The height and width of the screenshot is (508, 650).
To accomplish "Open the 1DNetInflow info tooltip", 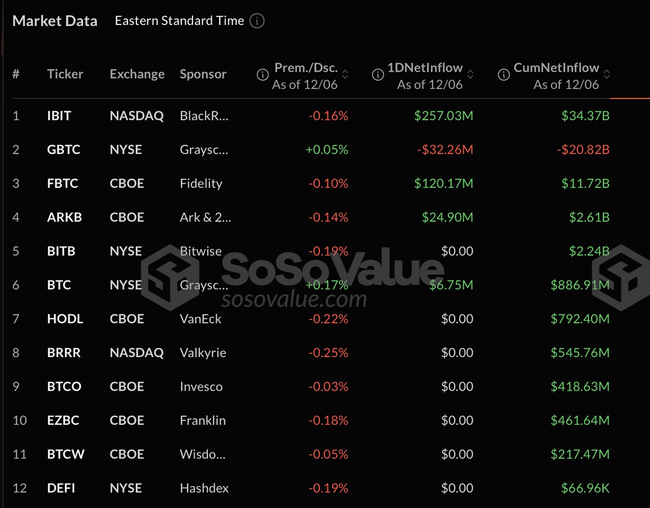I will tap(377, 75).
